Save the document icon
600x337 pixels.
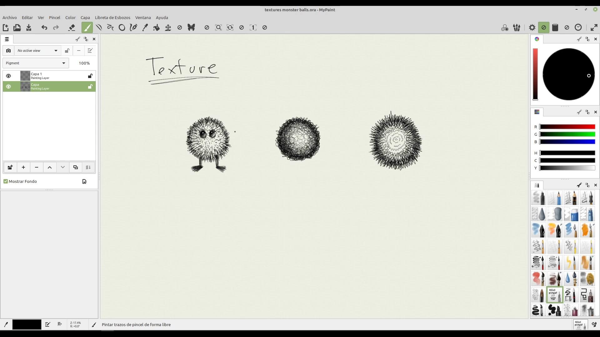29,27
